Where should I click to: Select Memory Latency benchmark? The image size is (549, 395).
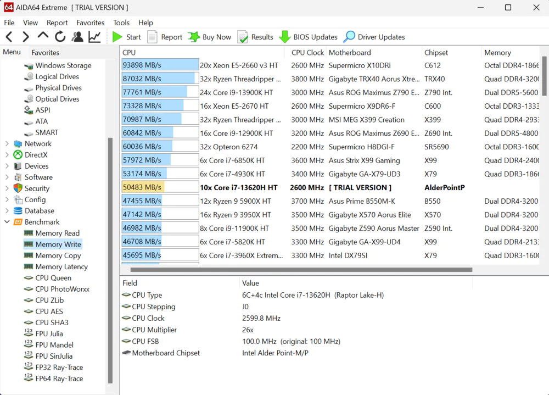pyautogui.click(x=61, y=267)
